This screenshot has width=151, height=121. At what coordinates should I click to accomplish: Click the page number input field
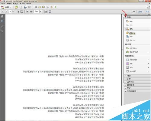coord(10,11)
